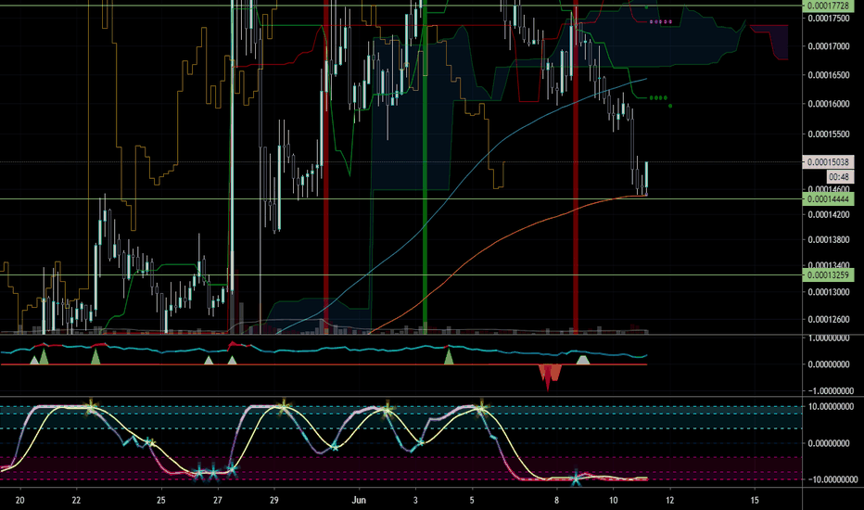Click the date label 20 on time axis

20,501
